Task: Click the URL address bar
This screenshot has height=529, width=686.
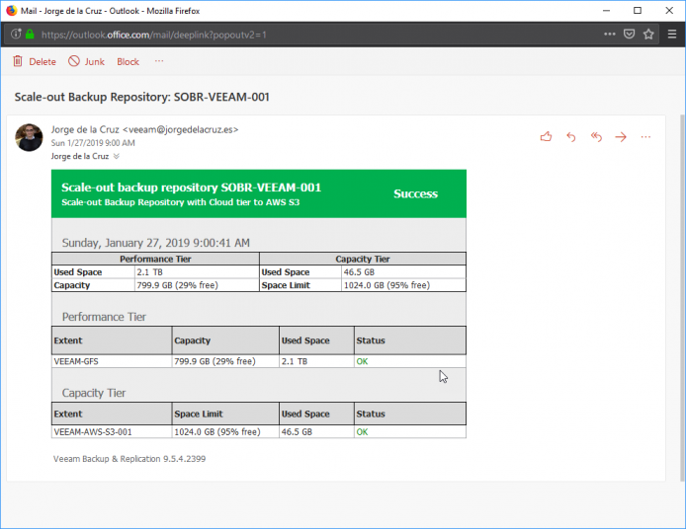Action: (306, 35)
